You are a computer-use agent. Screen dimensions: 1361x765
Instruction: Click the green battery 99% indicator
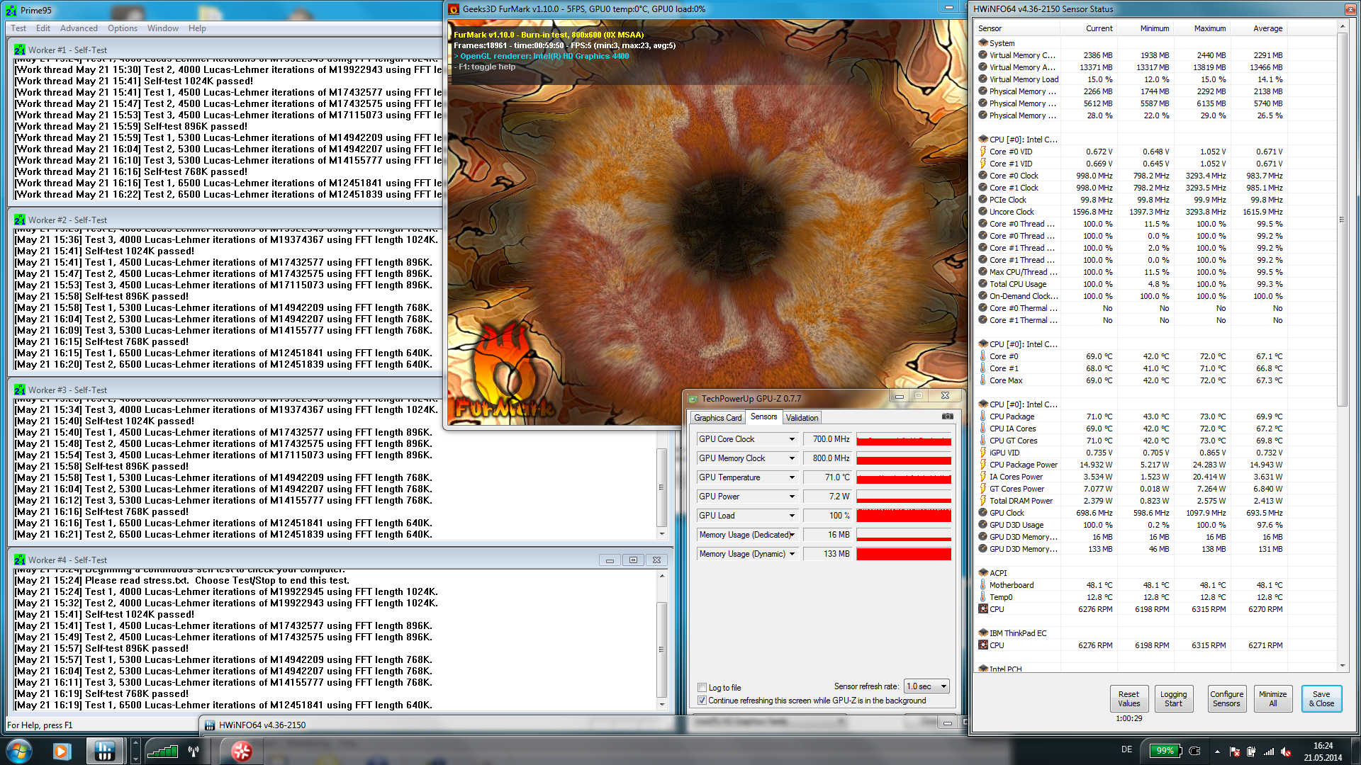coord(1165,751)
